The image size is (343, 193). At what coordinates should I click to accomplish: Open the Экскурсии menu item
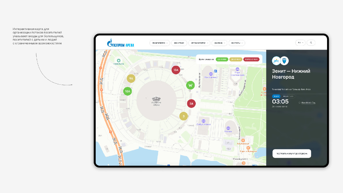point(179,43)
